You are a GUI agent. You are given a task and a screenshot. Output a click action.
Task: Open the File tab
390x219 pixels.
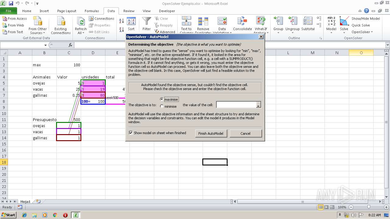[x=9, y=11]
